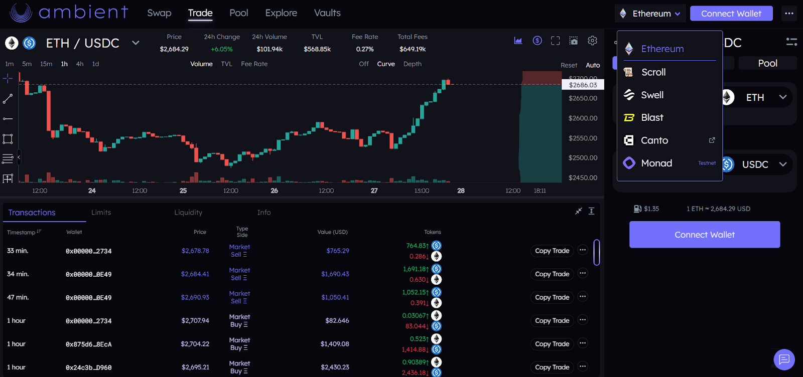This screenshot has width=803, height=377.
Task: Open the three-dot menu in header
Action: click(x=789, y=14)
